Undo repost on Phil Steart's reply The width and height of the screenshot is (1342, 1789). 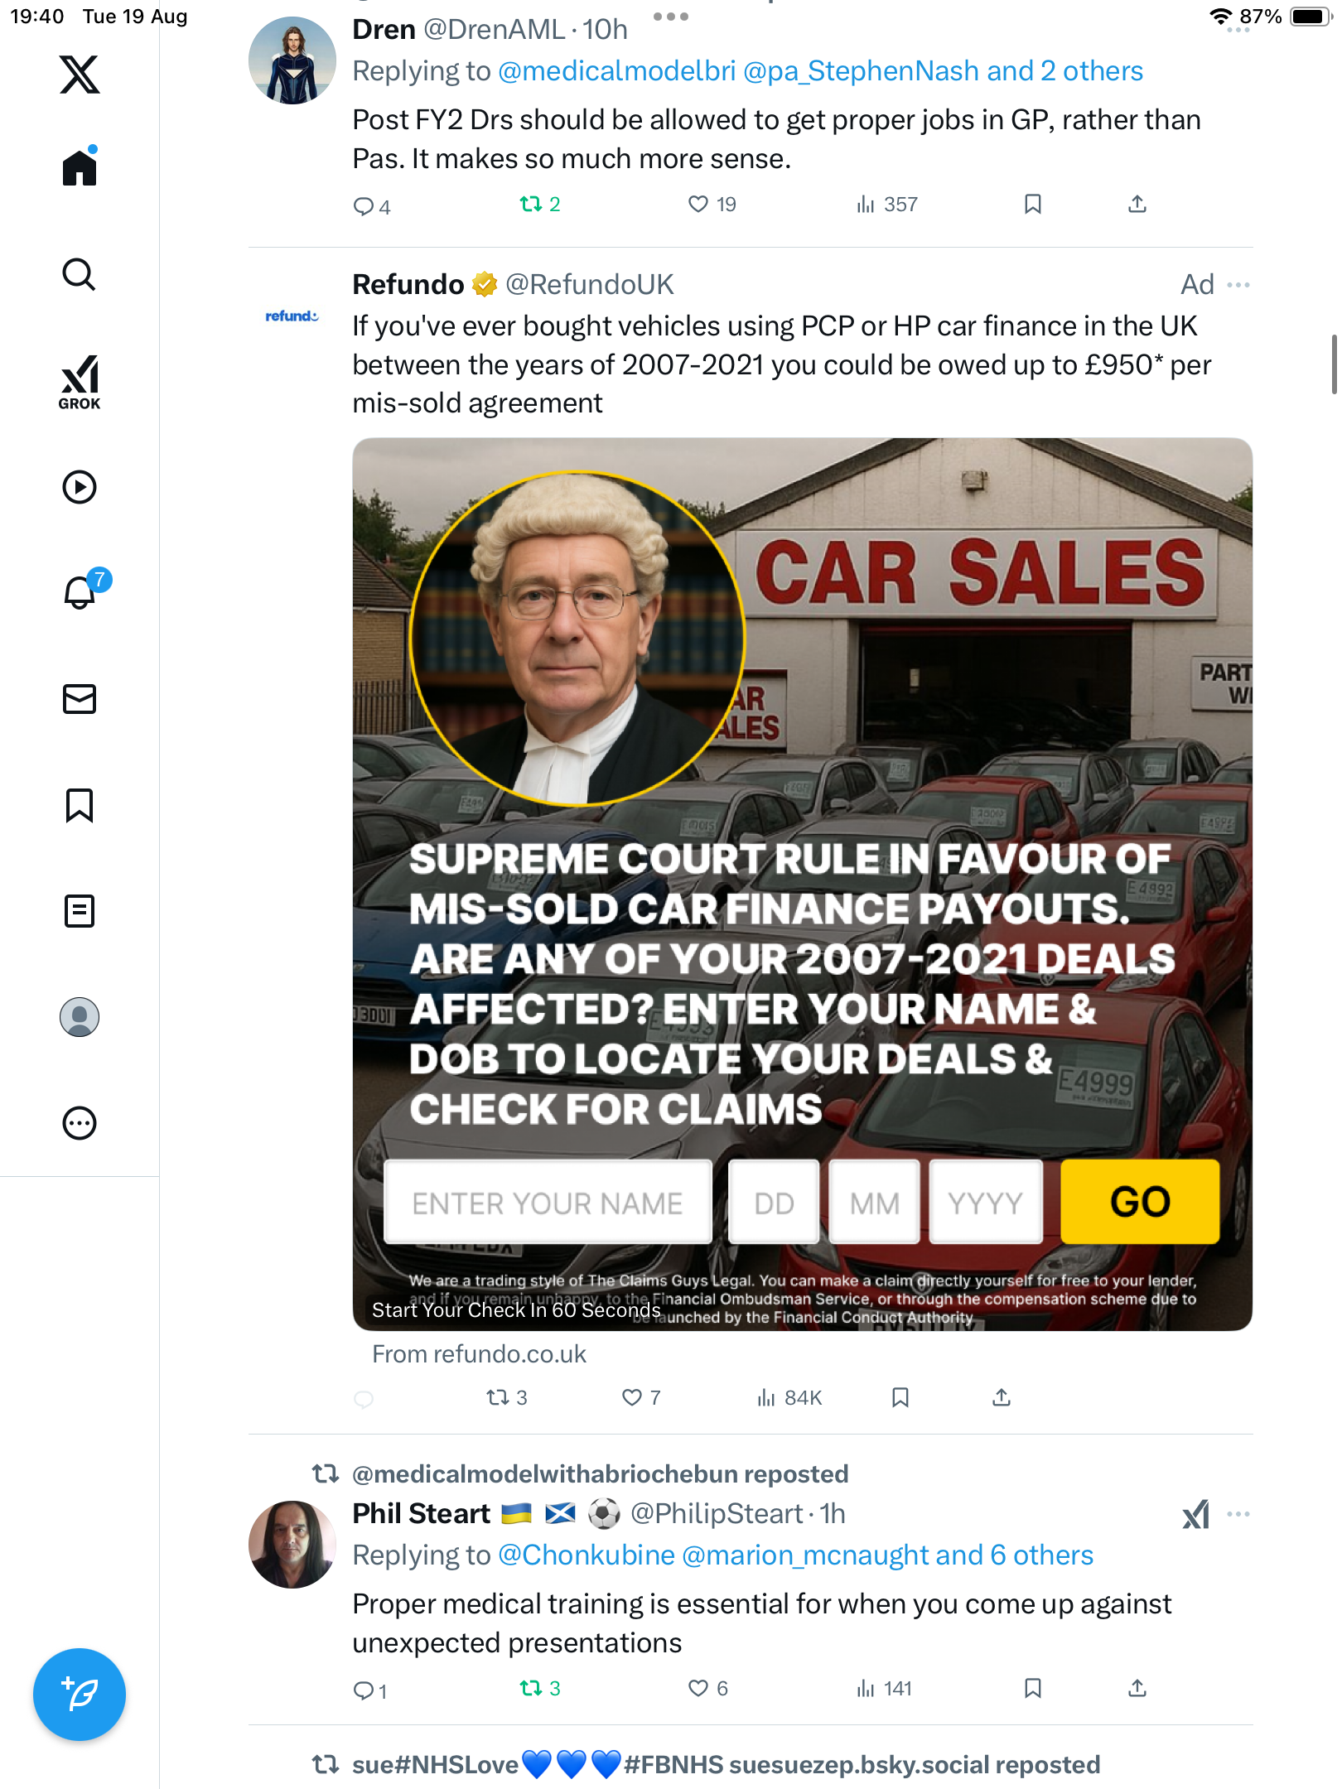(531, 1688)
